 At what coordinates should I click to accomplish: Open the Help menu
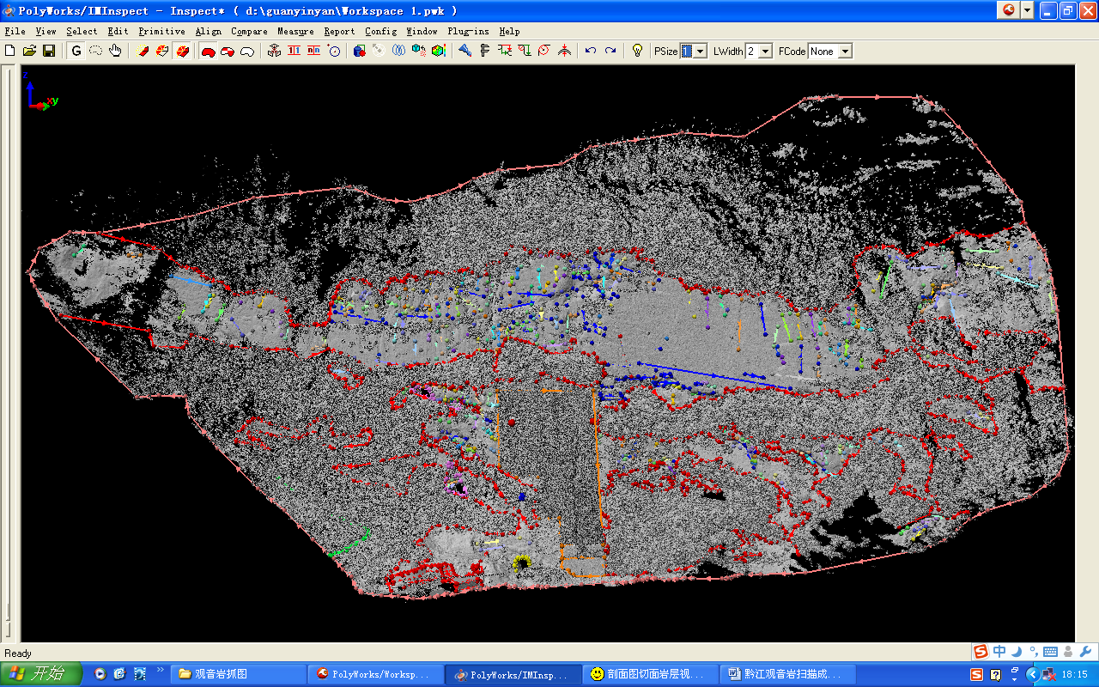coord(509,31)
